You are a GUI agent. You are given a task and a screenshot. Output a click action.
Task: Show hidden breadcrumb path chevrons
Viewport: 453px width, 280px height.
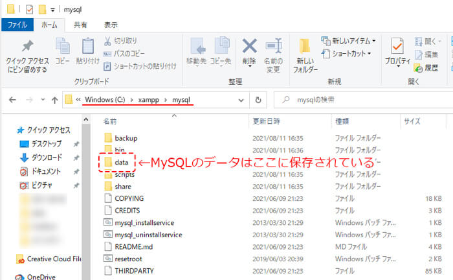click(78, 100)
